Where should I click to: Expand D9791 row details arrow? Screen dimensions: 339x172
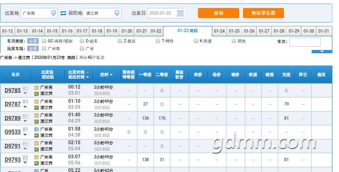coord(25,148)
